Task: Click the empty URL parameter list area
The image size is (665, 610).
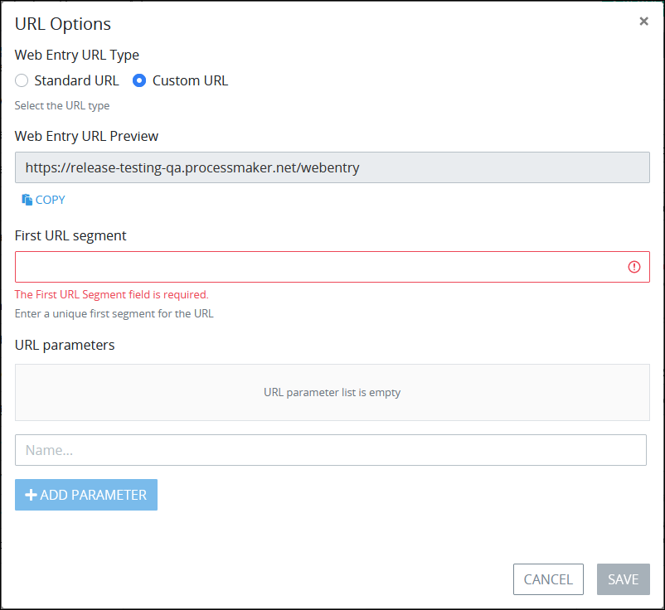Action: pyautogui.click(x=332, y=392)
